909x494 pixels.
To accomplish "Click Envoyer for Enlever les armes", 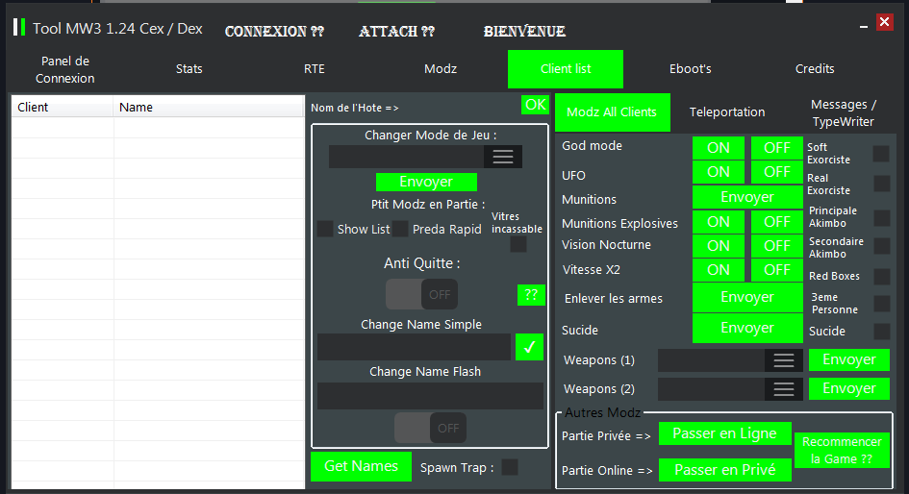I will (x=747, y=297).
